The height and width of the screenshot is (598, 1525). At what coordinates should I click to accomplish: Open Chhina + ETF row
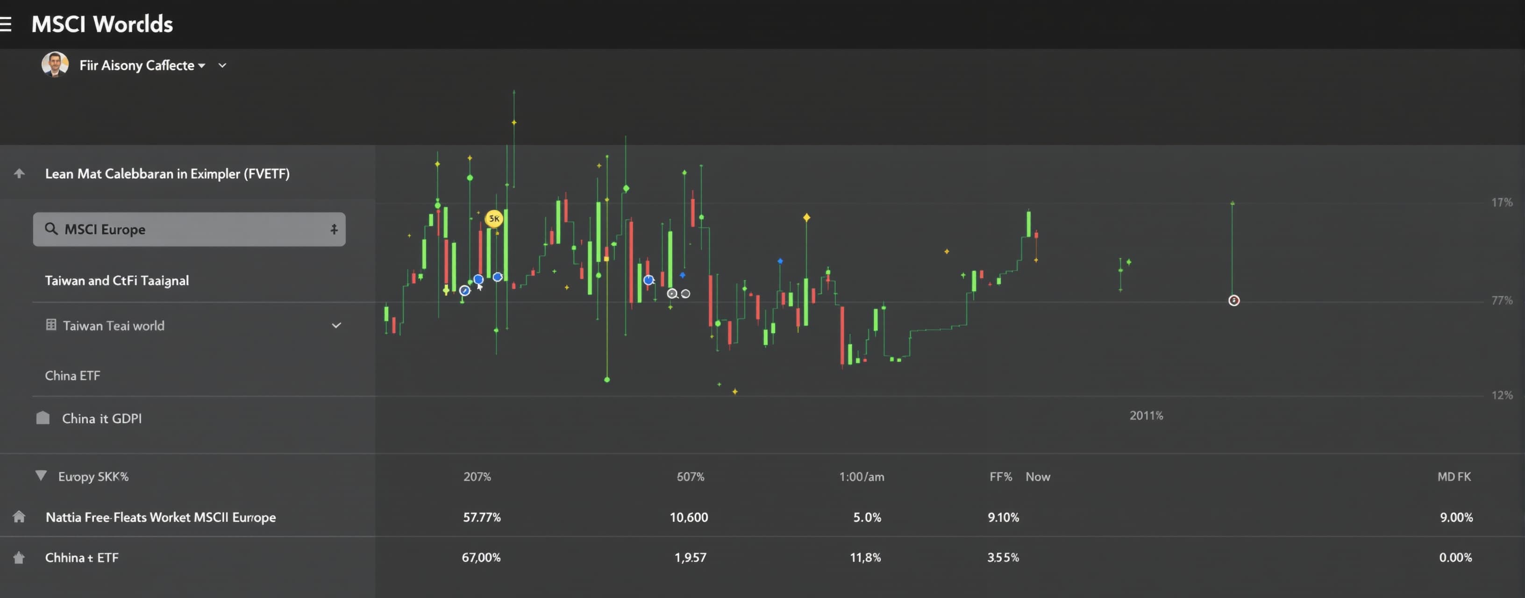pyautogui.click(x=82, y=558)
